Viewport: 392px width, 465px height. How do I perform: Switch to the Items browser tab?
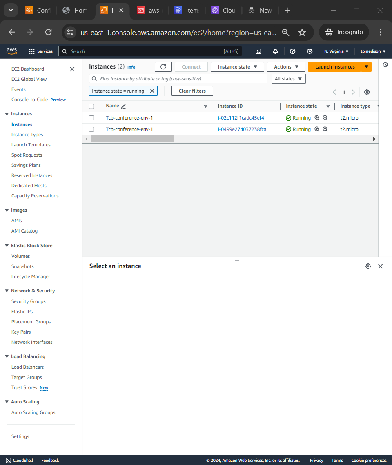click(x=187, y=10)
